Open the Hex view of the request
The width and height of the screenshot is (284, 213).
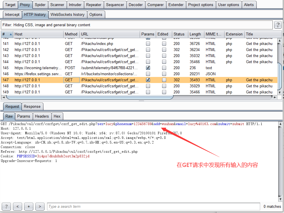57,116
